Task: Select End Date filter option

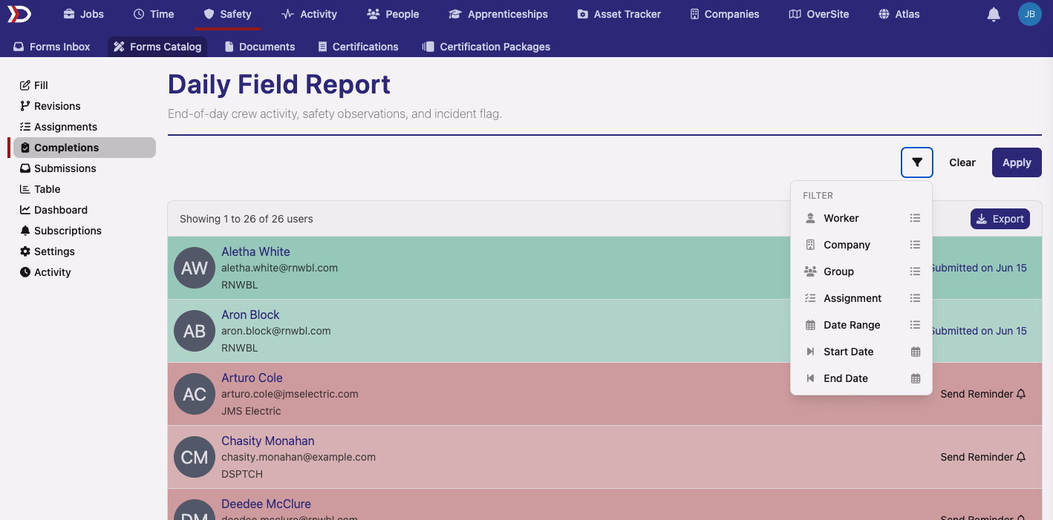Action: [861, 378]
